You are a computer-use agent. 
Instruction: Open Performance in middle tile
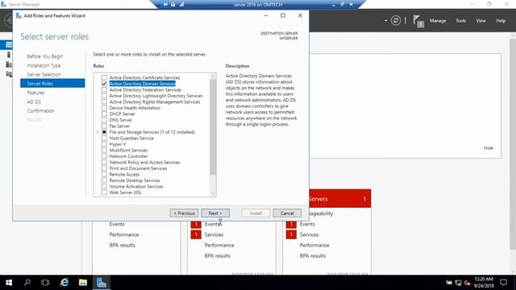[x=219, y=245]
